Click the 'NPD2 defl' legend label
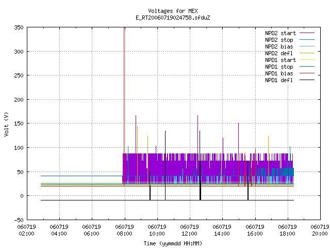330x248 pixels. click(x=279, y=53)
